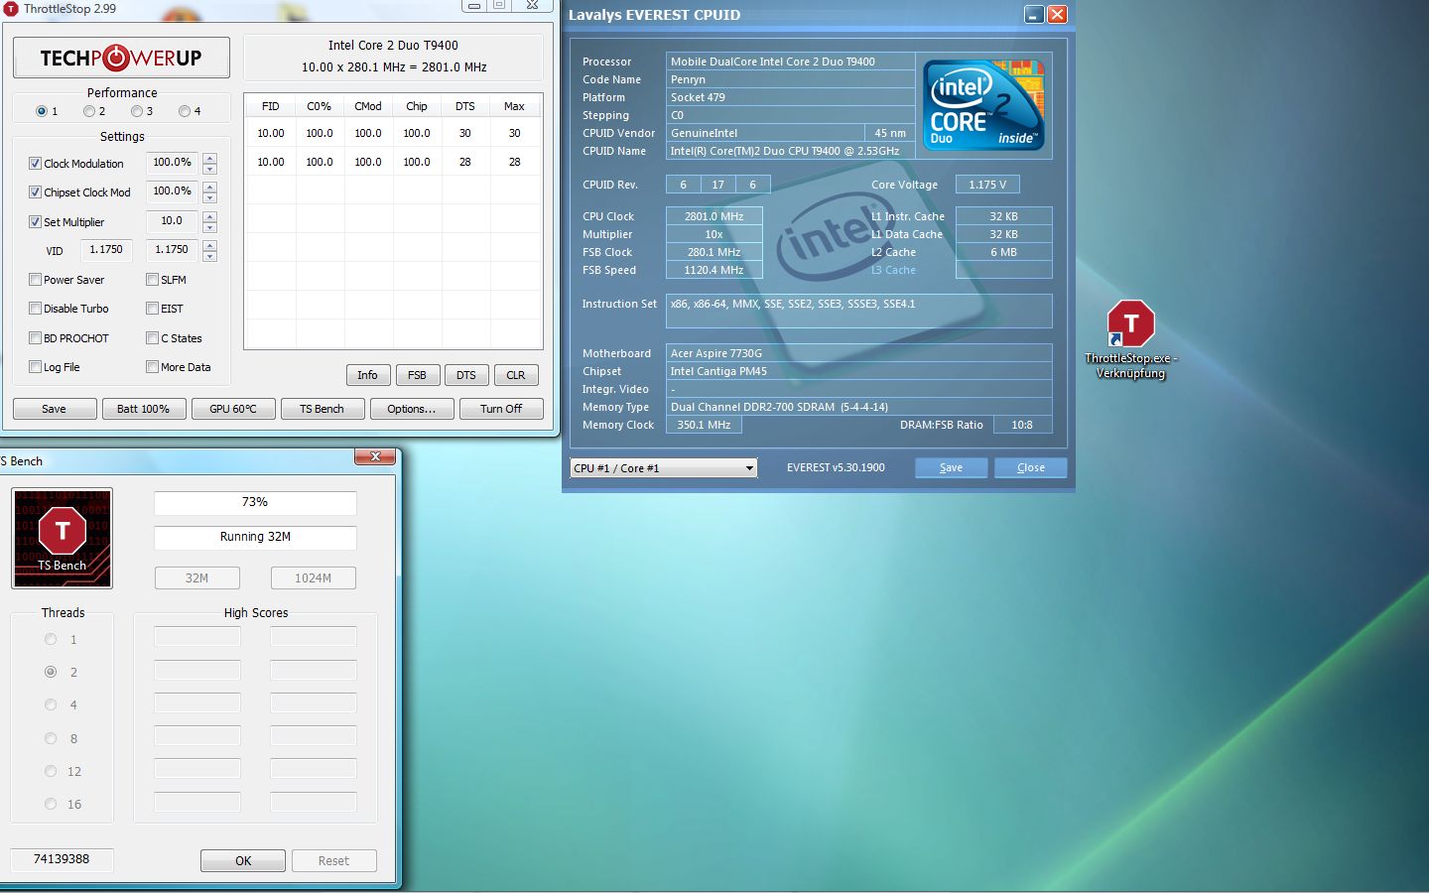Uncheck the Set Multiplier checkbox
This screenshot has height=893, width=1429.
36,222
